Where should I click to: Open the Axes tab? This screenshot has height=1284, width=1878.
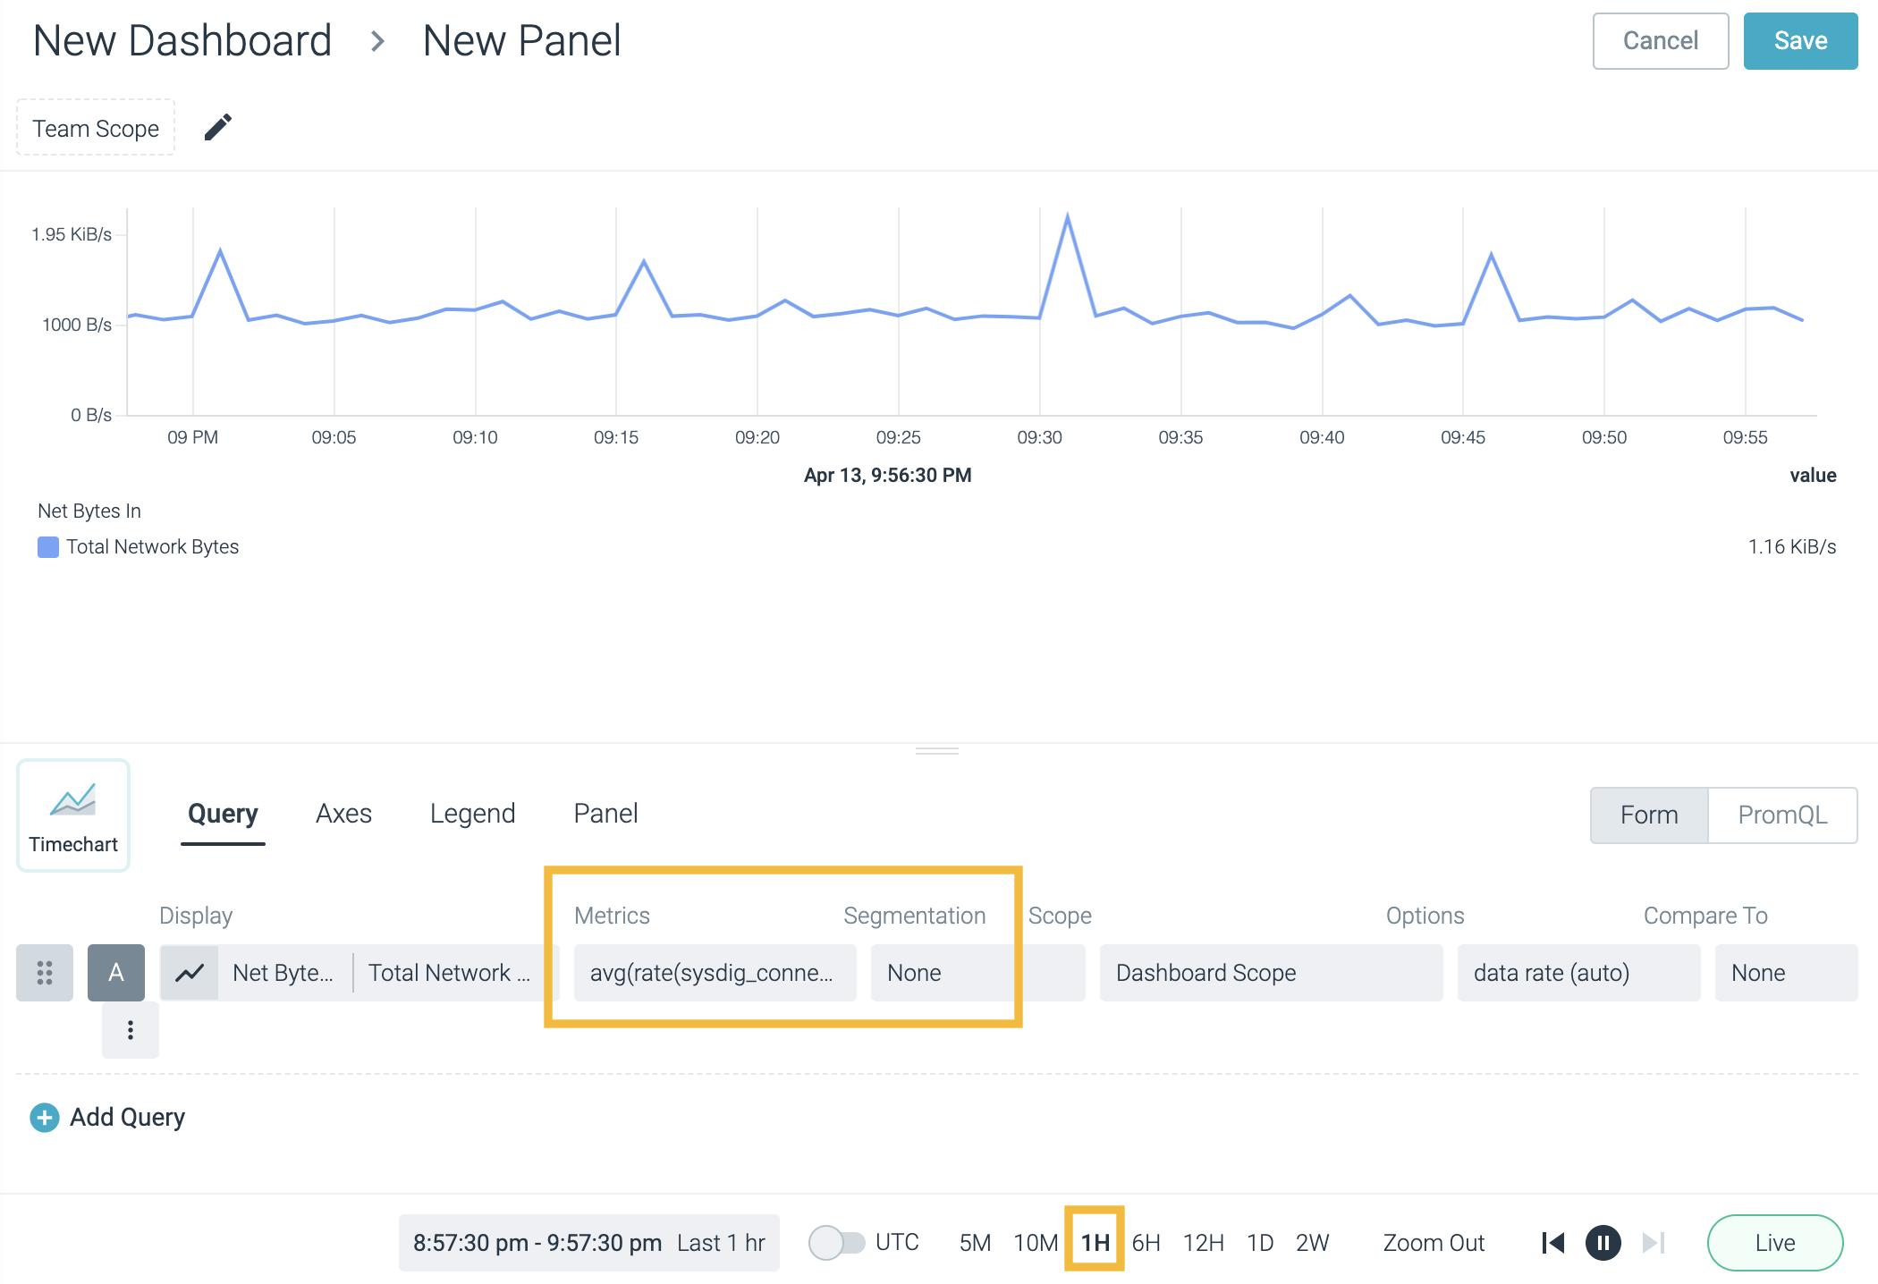pos(343,814)
